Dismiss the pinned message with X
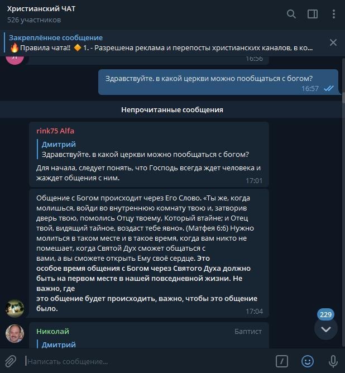 pyautogui.click(x=333, y=42)
